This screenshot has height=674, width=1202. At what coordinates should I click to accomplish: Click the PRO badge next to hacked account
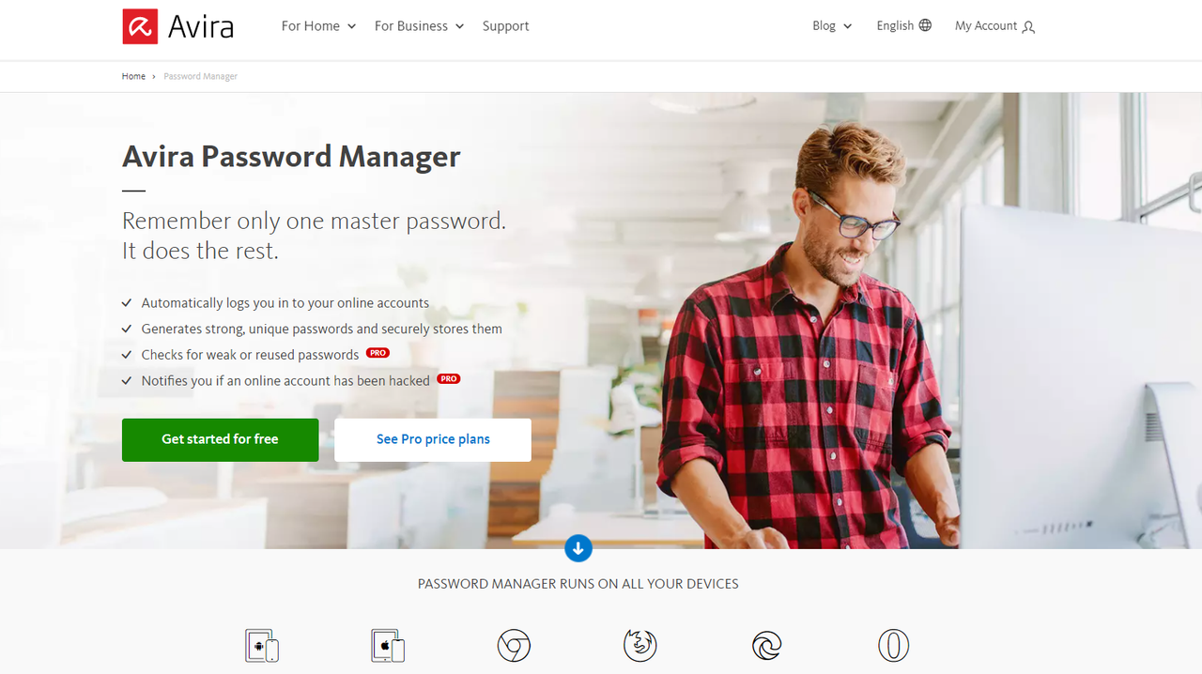coord(449,379)
